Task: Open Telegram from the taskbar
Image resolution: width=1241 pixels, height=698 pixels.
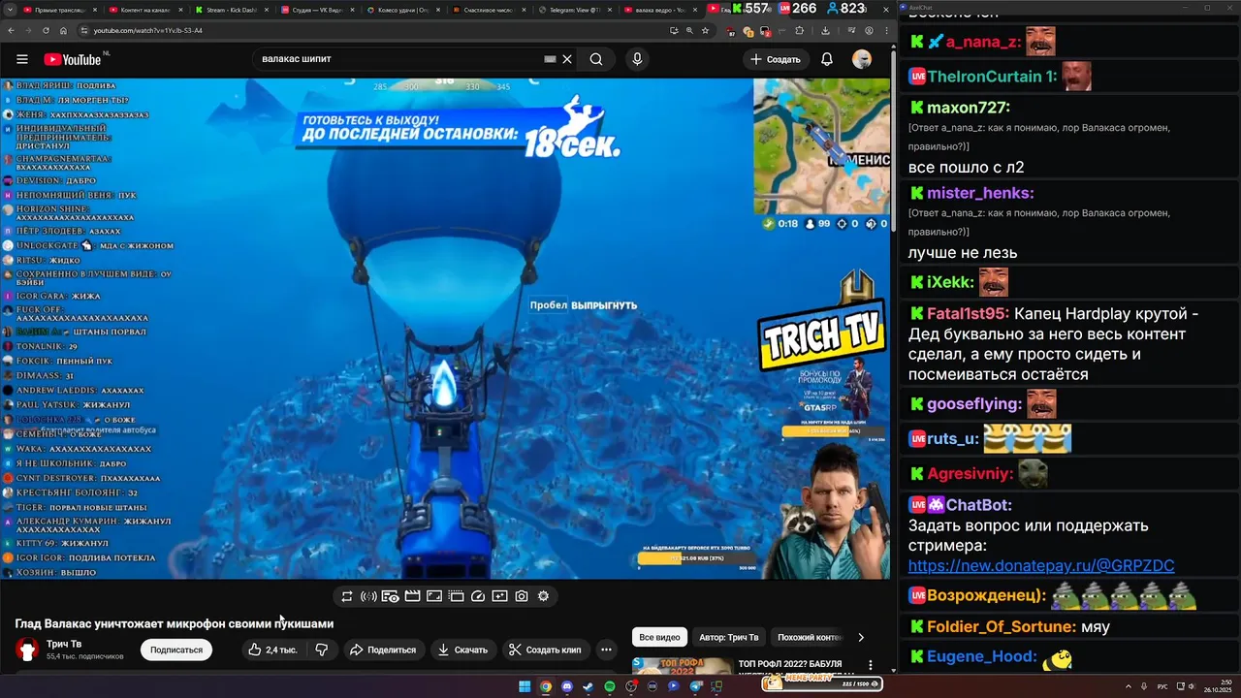Action: point(695,686)
